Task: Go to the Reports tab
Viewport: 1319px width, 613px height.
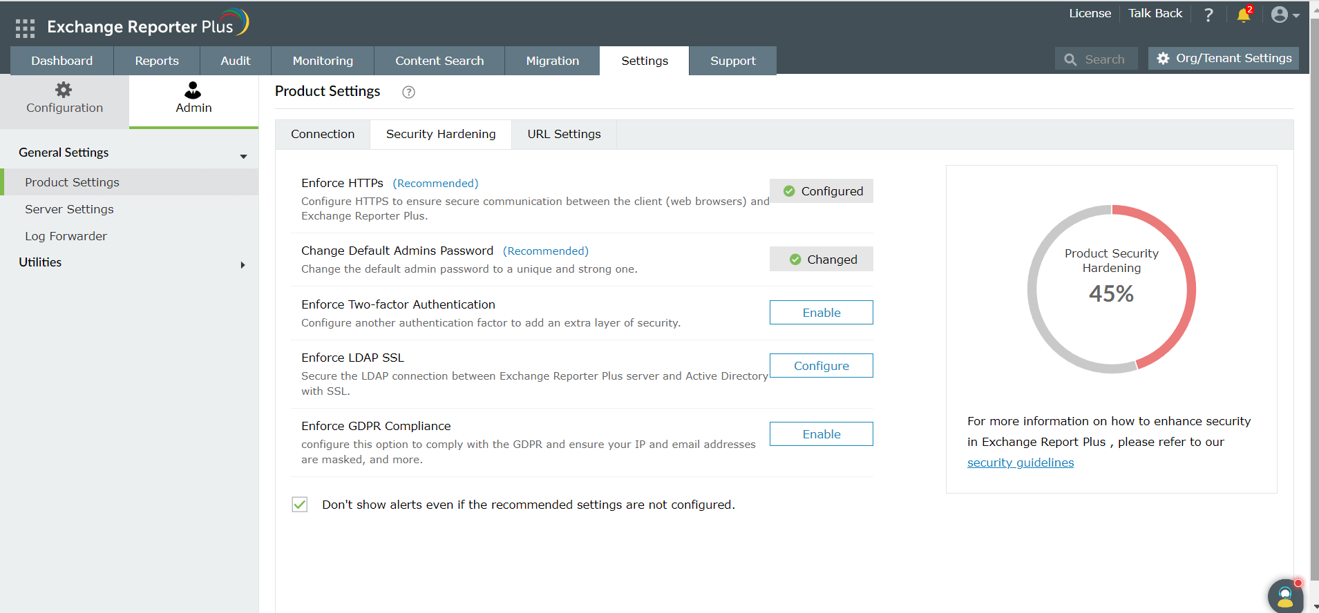Action: (x=157, y=61)
